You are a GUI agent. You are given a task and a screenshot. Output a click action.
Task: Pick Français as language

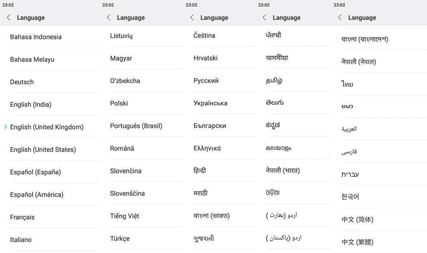point(52,217)
